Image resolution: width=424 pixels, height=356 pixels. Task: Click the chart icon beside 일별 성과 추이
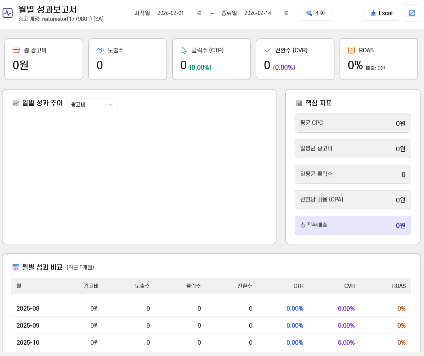16,103
